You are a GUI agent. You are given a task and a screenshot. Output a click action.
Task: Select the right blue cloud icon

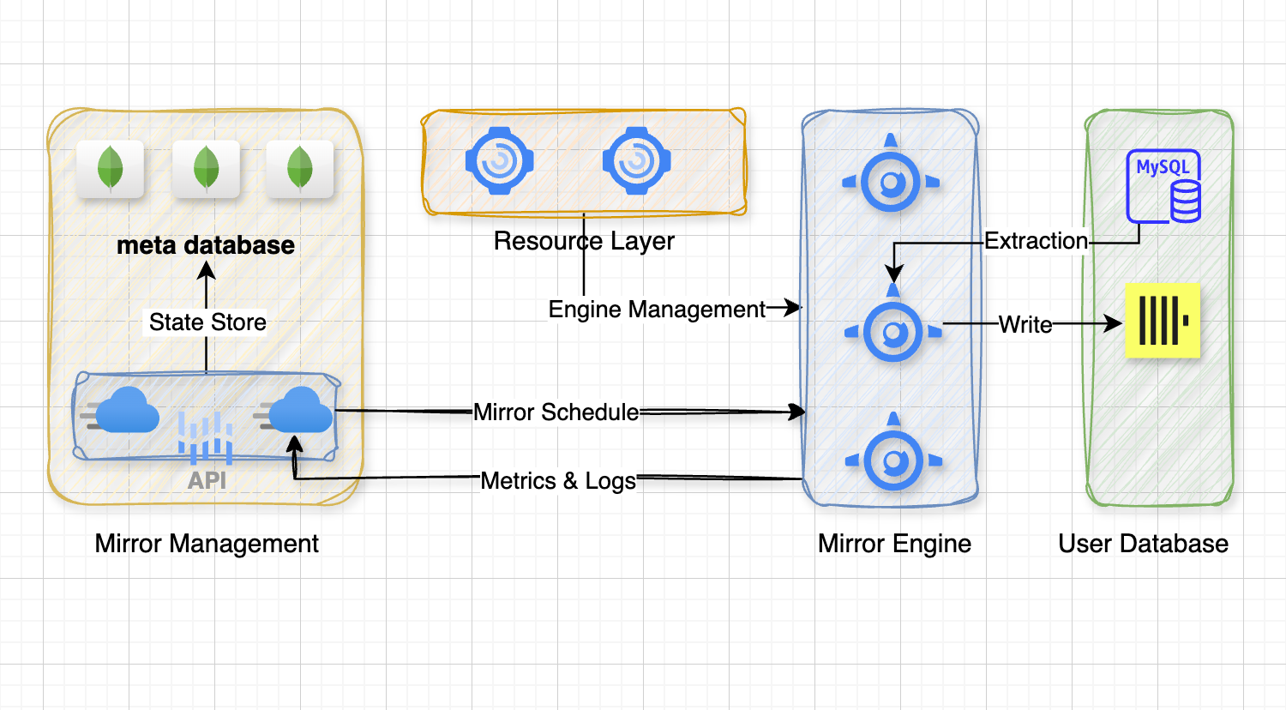click(x=294, y=410)
